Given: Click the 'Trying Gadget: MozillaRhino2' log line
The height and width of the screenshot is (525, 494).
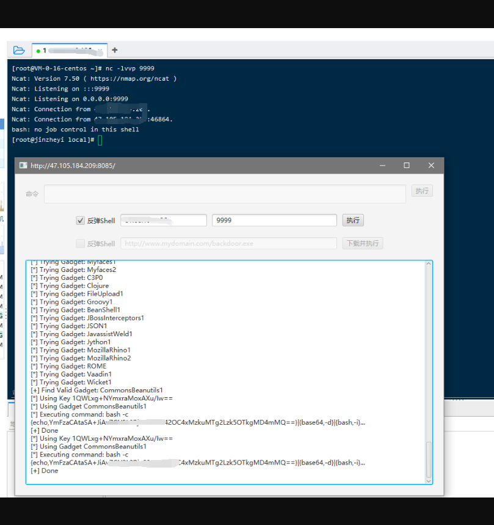Looking at the screenshot, I should click(81, 358).
